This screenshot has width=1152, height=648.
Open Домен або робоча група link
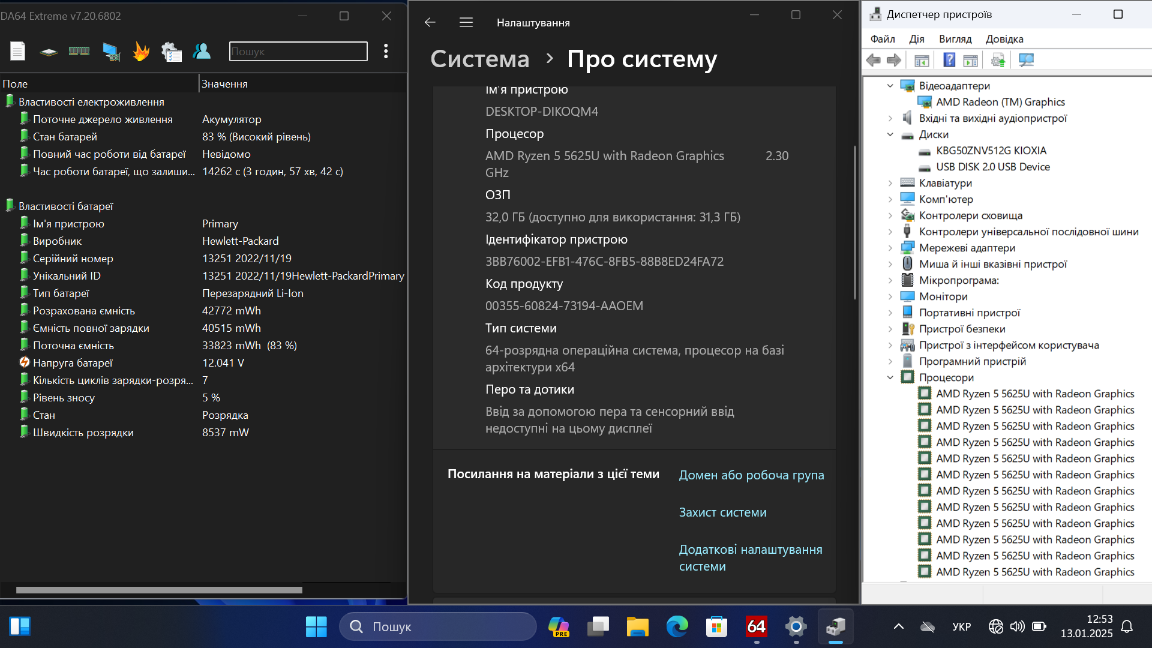(751, 475)
